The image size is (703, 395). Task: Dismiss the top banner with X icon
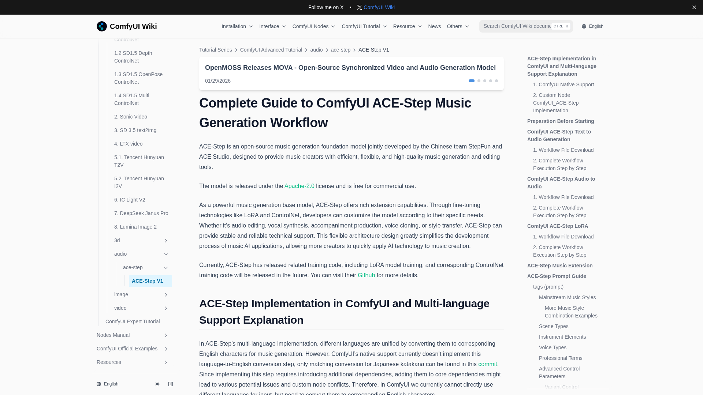click(694, 7)
